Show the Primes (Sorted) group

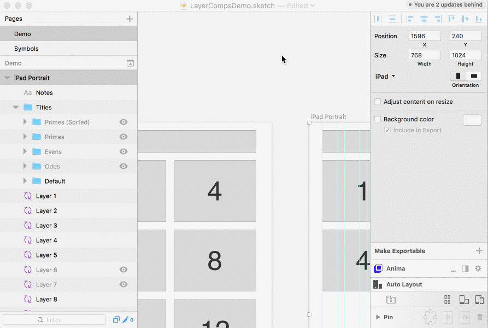click(124, 122)
